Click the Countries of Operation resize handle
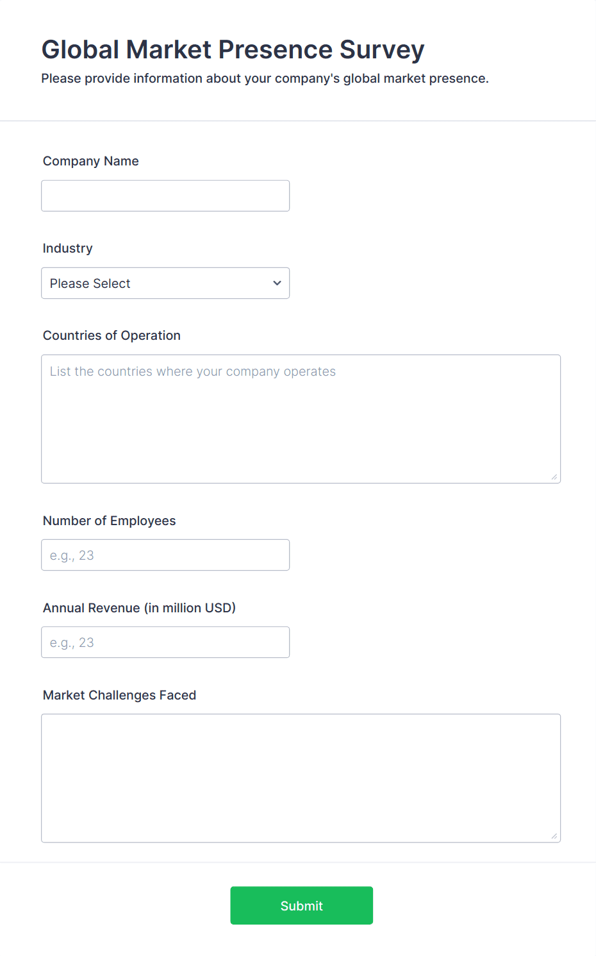Viewport: 596px width, 956px height. 554,476
